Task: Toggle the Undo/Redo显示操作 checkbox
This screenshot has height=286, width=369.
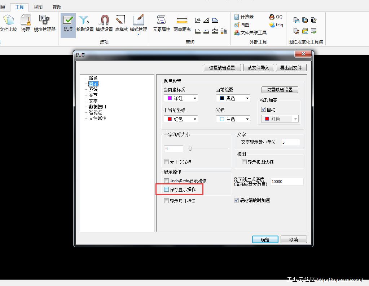Action: 166,180
